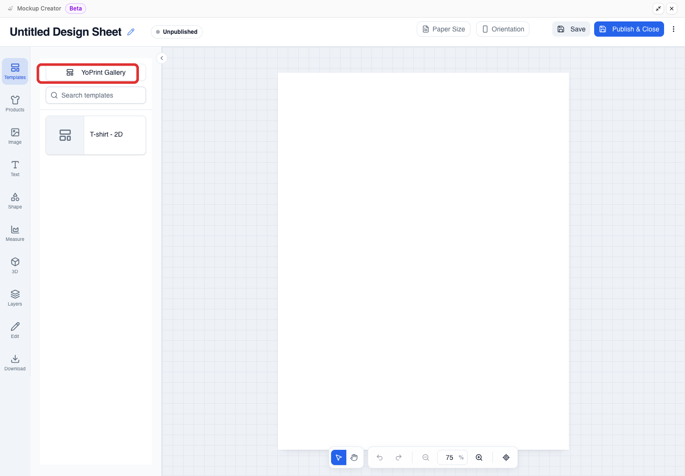This screenshot has height=476, width=685.
Task: Activate the pointer select tool
Action: pyautogui.click(x=339, y=457)
